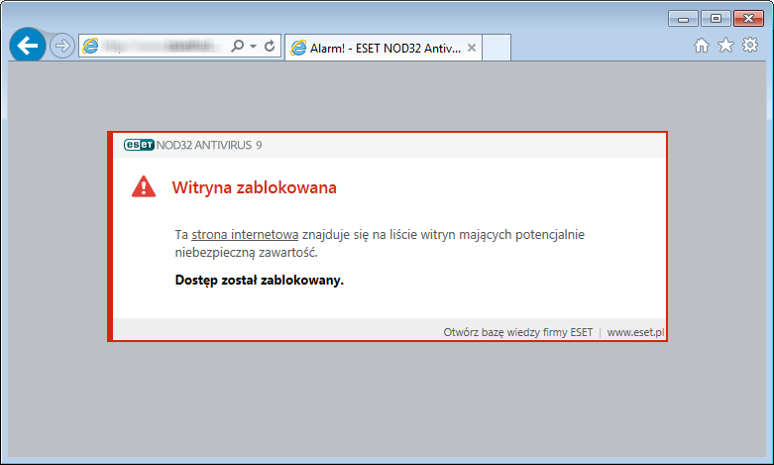Open the www.eset.pl link

point(636,332)
